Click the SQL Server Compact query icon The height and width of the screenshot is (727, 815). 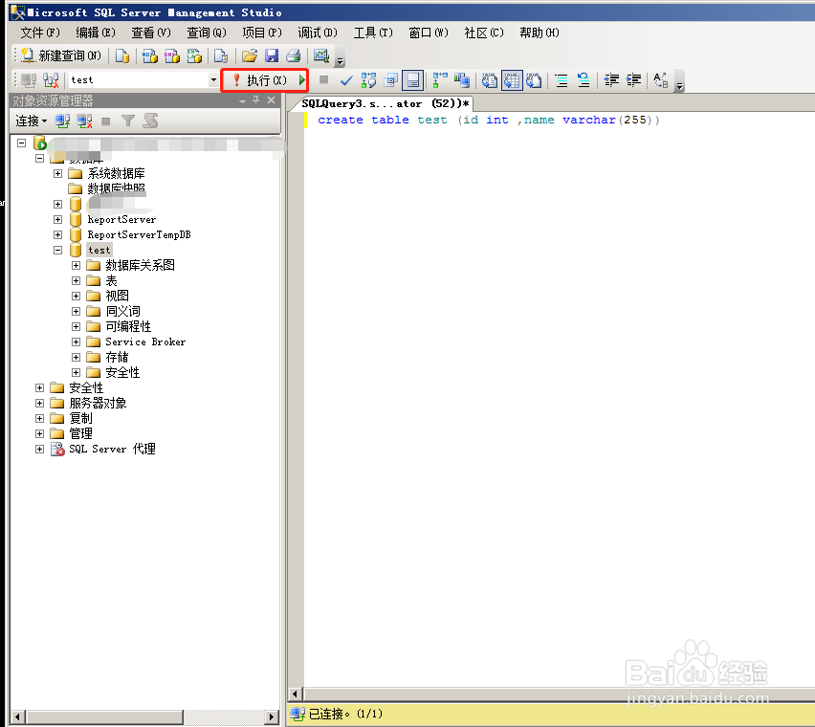coord(221,55)
